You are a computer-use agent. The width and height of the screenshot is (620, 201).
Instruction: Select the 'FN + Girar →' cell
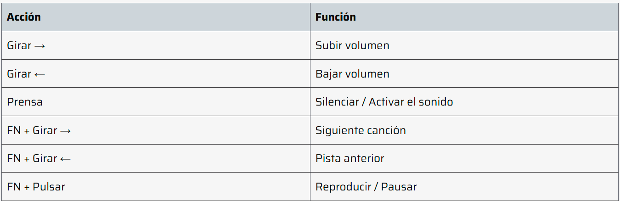156,130
